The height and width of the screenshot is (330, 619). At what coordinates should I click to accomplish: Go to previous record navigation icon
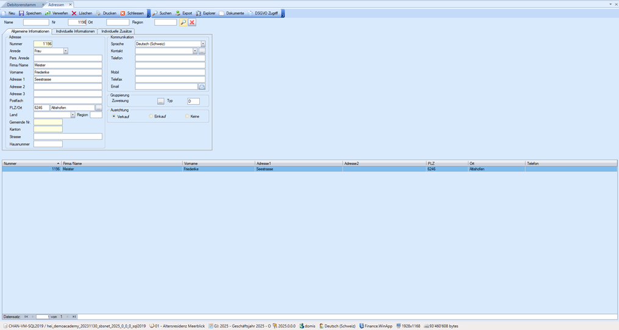click(33, 317)
